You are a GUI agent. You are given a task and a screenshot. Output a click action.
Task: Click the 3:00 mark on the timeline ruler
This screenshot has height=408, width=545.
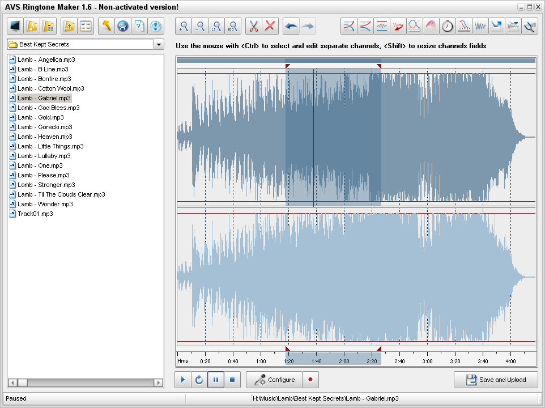pyautogui.click(x=427, y=361)
